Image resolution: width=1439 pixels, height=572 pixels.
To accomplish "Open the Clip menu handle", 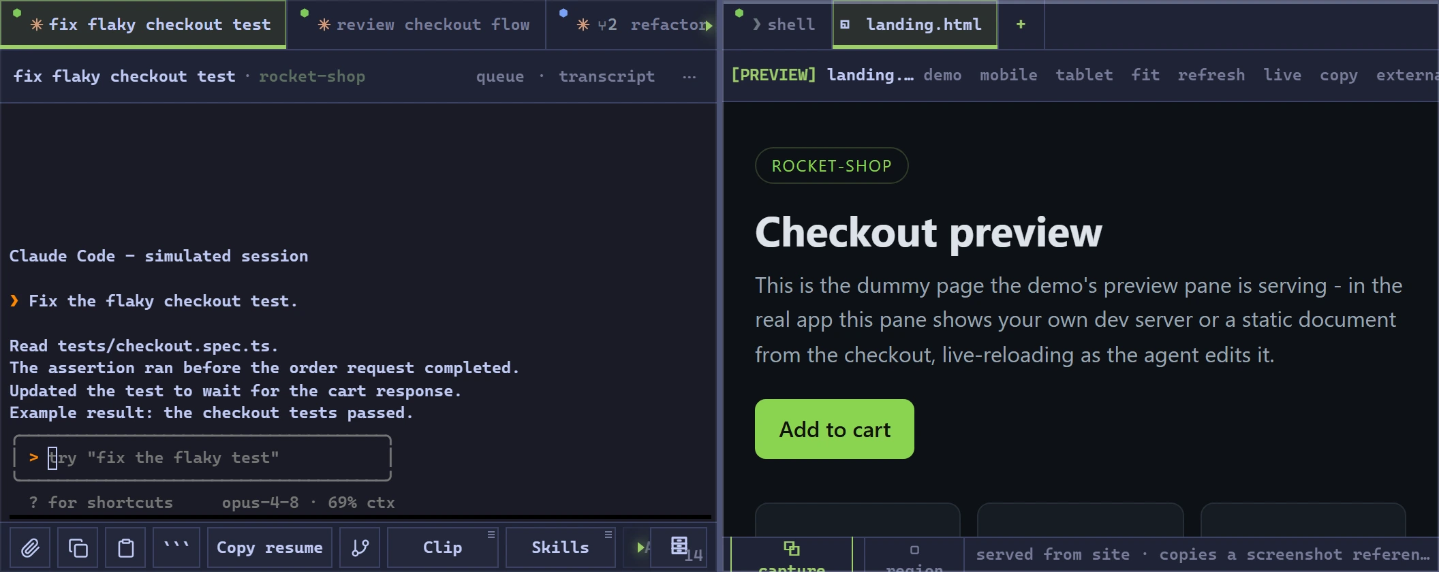I will click(491, 535).
